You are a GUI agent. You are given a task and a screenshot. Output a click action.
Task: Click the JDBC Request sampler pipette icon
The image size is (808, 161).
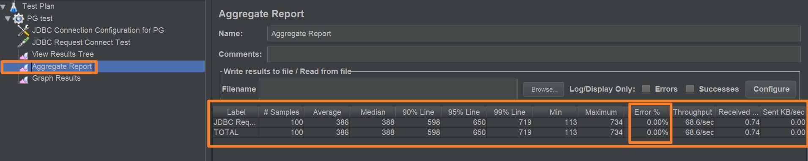click(24, 42)
